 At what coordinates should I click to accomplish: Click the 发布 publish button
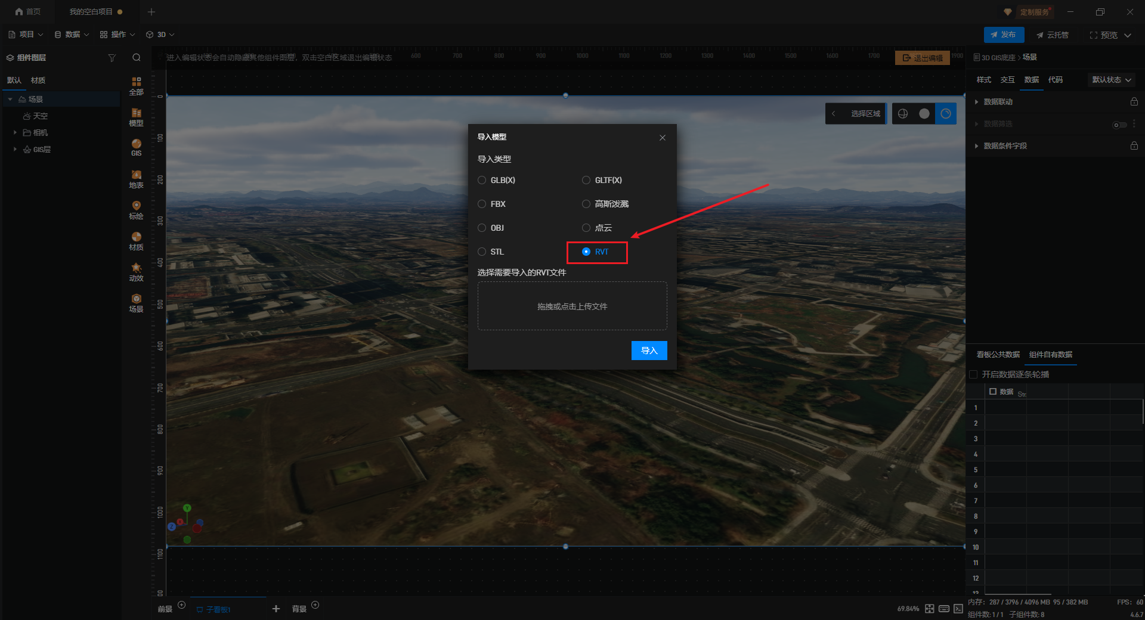click(1004, 35)
